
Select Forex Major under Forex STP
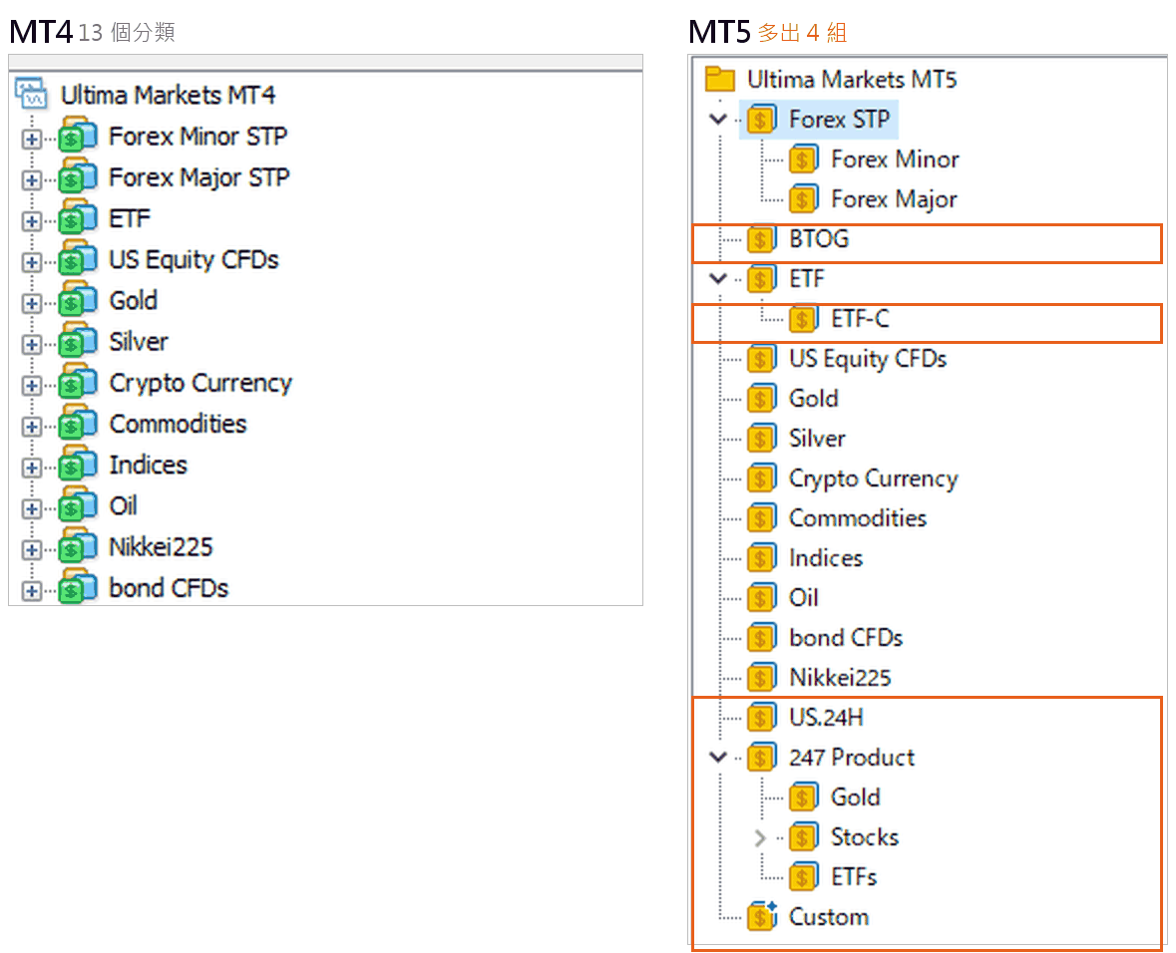[894, 198]
